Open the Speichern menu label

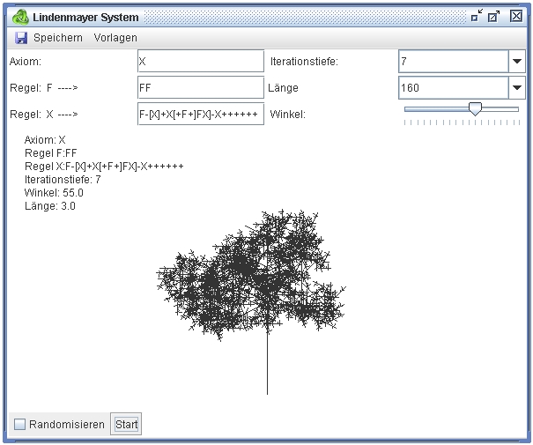pyautogui.click(x=58, y=38)
